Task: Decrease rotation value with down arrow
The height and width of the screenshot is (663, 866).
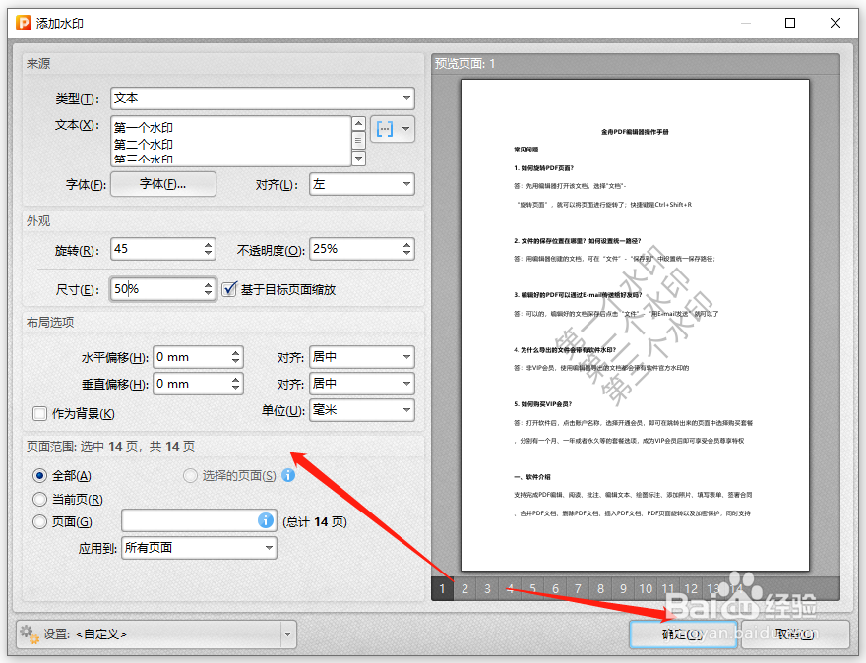Action: (x=209, y=254)
